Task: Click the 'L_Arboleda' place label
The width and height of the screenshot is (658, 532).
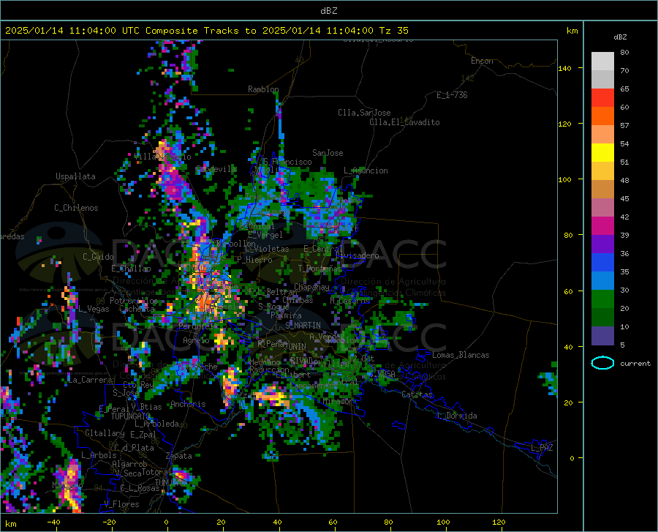Action: pos(156,424)
